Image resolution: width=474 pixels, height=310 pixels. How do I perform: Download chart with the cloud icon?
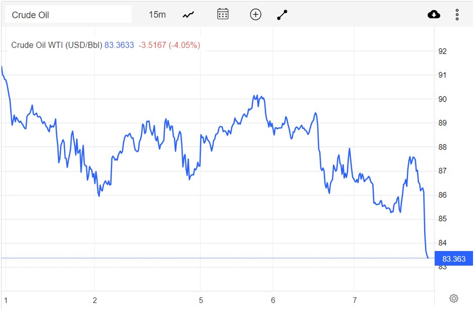coord(434,15)
